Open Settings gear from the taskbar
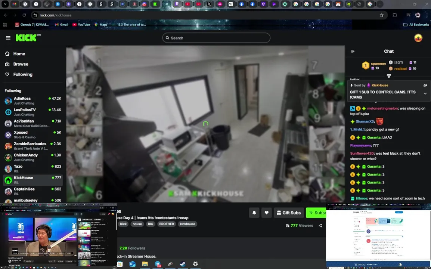431x269 pixels. [x=195, y=264]
